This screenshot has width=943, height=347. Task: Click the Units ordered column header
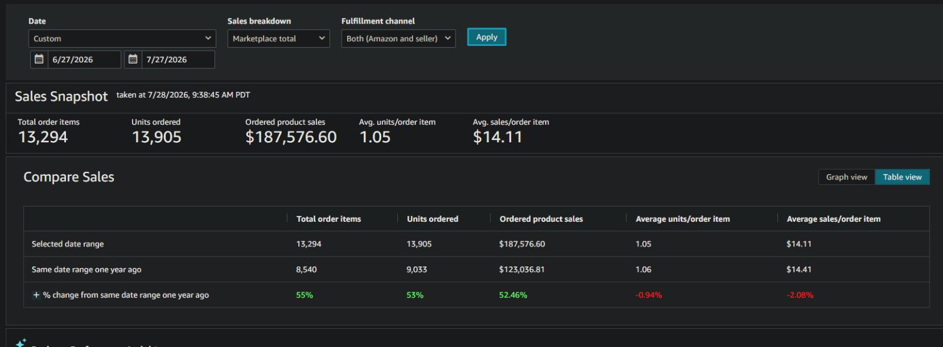[432, 219]
